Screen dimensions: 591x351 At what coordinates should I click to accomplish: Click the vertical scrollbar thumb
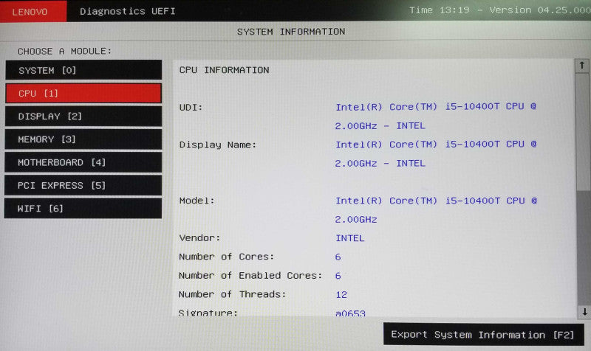583,132
